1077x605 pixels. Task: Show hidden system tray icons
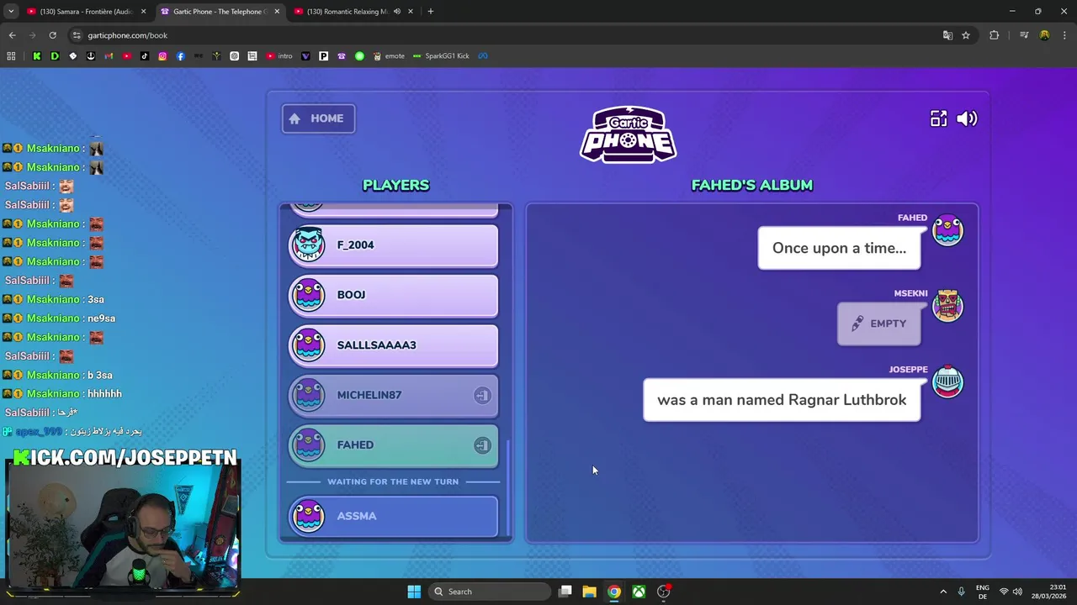[x=942, y=592]
